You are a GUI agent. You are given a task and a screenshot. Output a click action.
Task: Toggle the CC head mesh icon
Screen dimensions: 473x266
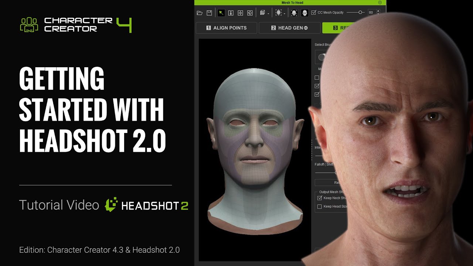click(x=304, y=13)
